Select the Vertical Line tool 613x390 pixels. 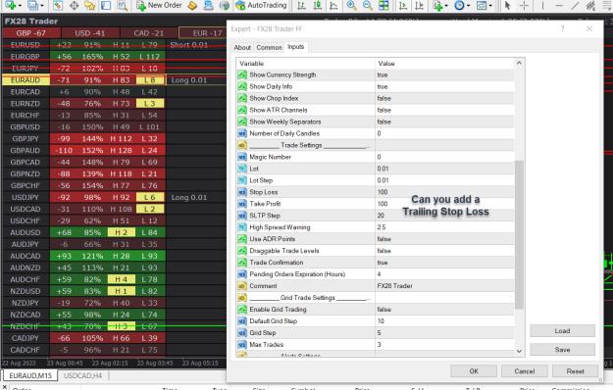coord(542,5)
